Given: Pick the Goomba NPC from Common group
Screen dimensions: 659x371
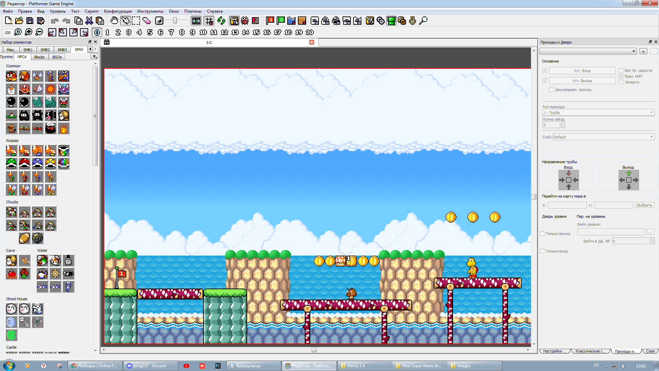Looking at the screenshot, I should point(11,76).
